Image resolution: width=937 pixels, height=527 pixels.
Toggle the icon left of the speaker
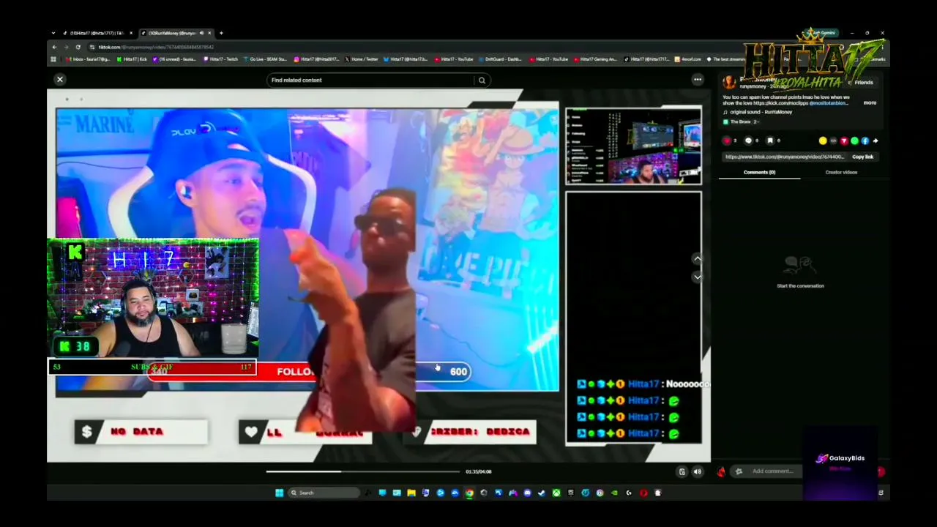point(682,471)
